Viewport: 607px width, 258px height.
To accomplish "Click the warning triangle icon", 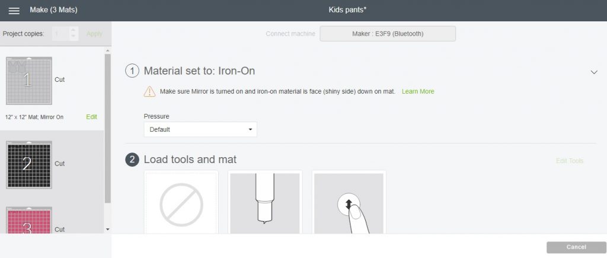I will 149,92.
